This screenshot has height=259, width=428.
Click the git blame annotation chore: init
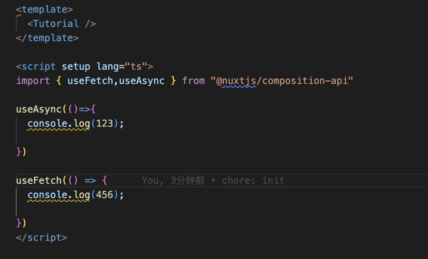point(253,181)
